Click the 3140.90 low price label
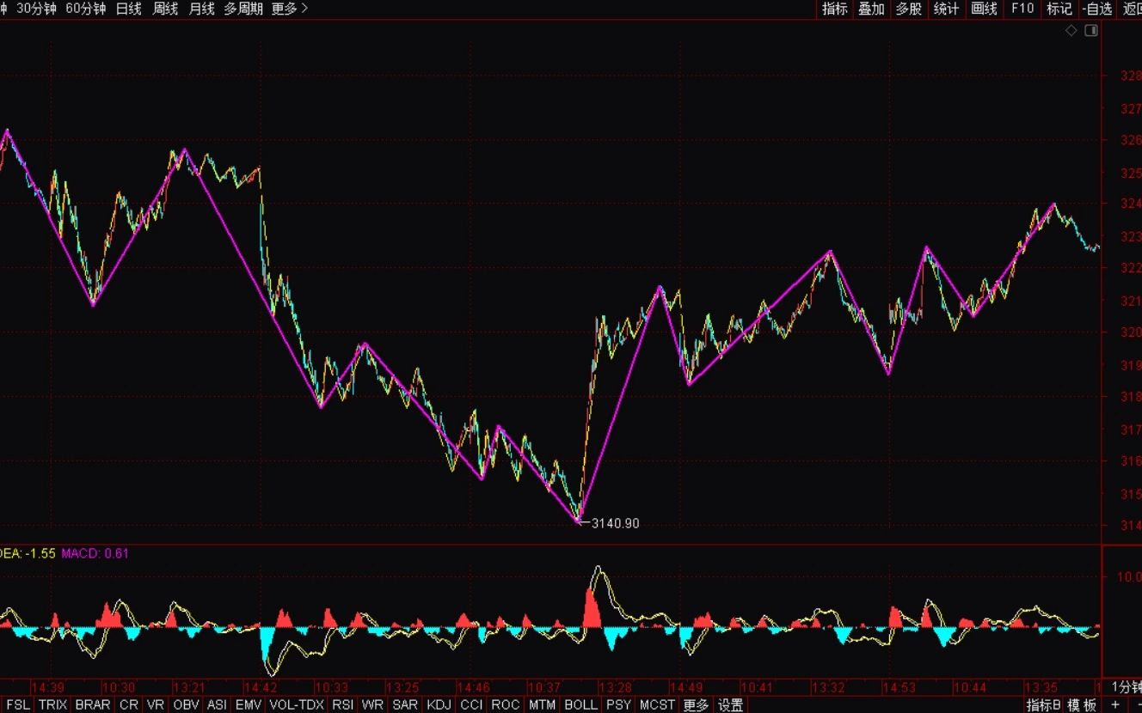Viewport: 1142px width, 713px height. coord(615,523)
